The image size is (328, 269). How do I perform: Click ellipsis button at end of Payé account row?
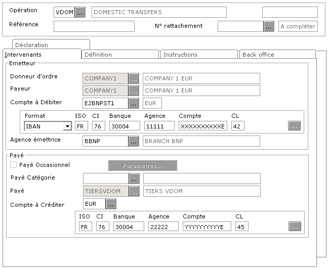pos(295,227)
